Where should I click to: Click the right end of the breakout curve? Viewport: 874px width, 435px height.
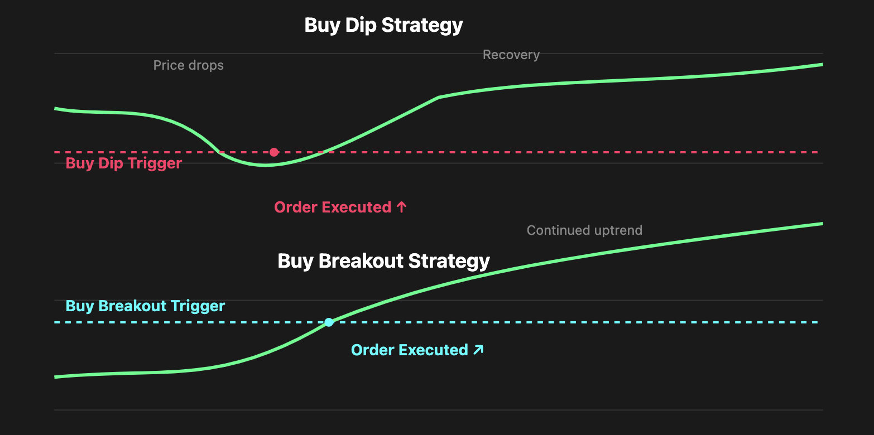821,224
